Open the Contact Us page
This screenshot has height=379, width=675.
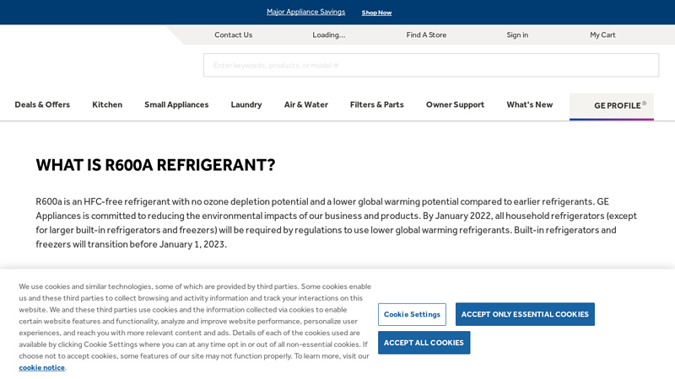click(x=234, y=35)
